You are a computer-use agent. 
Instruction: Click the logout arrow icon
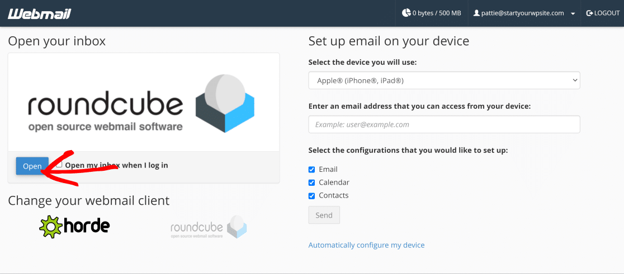tap(589, 13)
